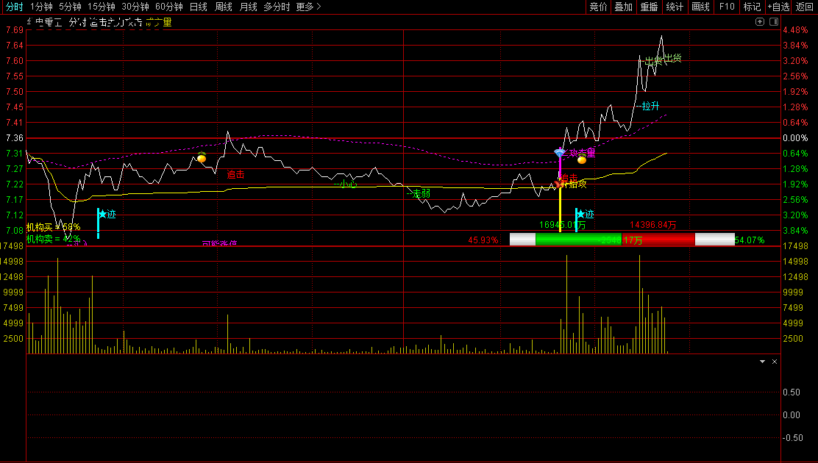This screenshot has height=463, width=818.
Task: Switch to the 60分钟 period tab
Action: pyautogui.click(x=169, y=7)
